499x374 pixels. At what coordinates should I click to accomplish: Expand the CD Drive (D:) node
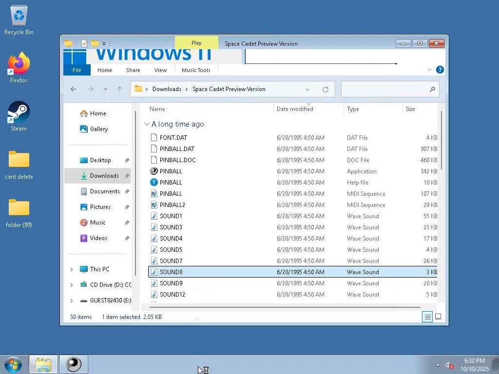click(x=72, y=285)
